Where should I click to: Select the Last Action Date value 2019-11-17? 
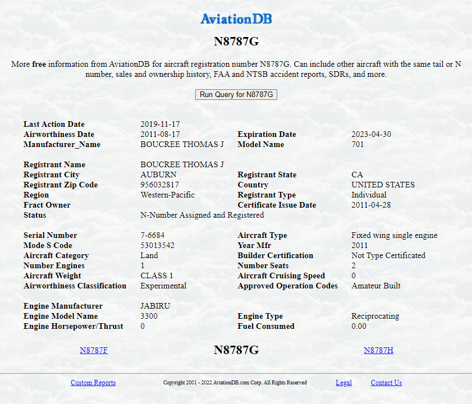(160, 124)
